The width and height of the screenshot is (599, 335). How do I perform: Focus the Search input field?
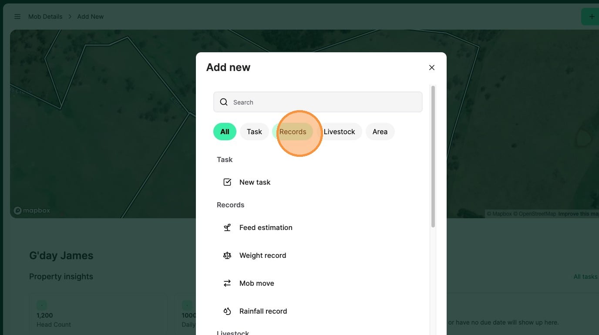click(x=318, y=102)
